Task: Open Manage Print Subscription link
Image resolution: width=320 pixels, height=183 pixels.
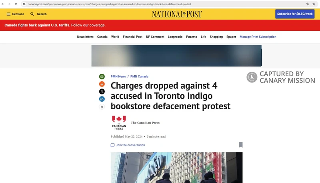Action: pyautogui.click(x=258, y=37)
